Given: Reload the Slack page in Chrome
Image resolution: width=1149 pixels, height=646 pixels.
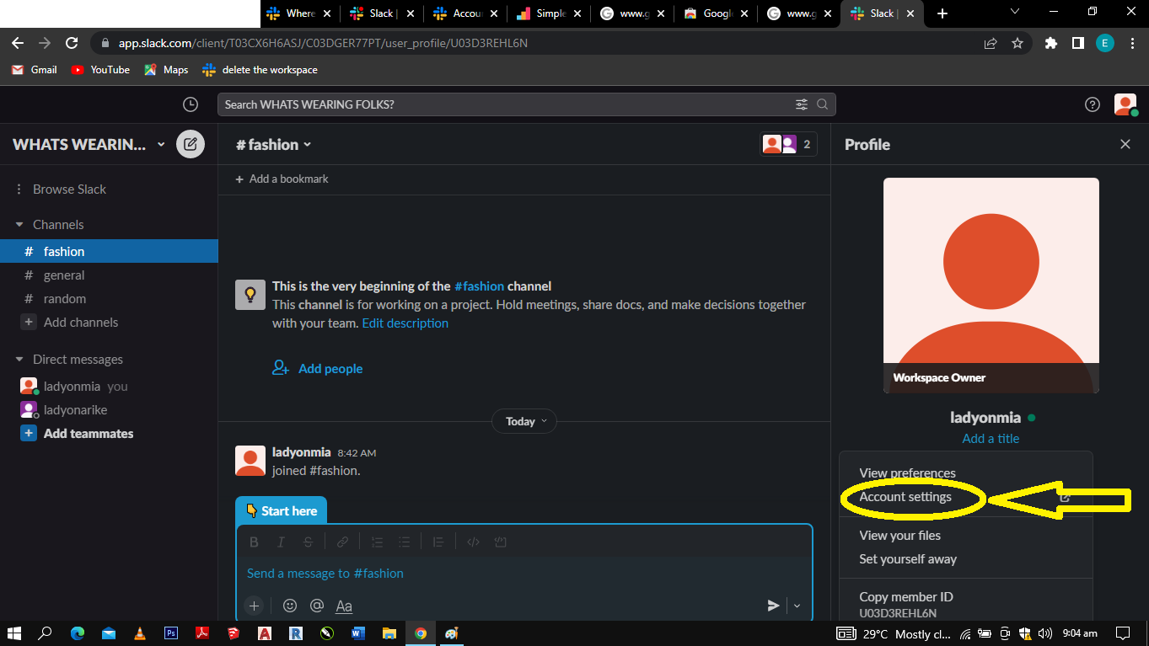Looking at the screenshot, I should 72,43.
